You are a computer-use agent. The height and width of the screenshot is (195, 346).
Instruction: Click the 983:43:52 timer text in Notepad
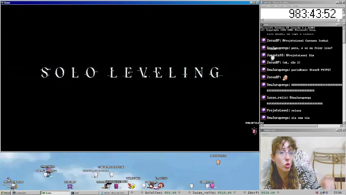[312, 13]
